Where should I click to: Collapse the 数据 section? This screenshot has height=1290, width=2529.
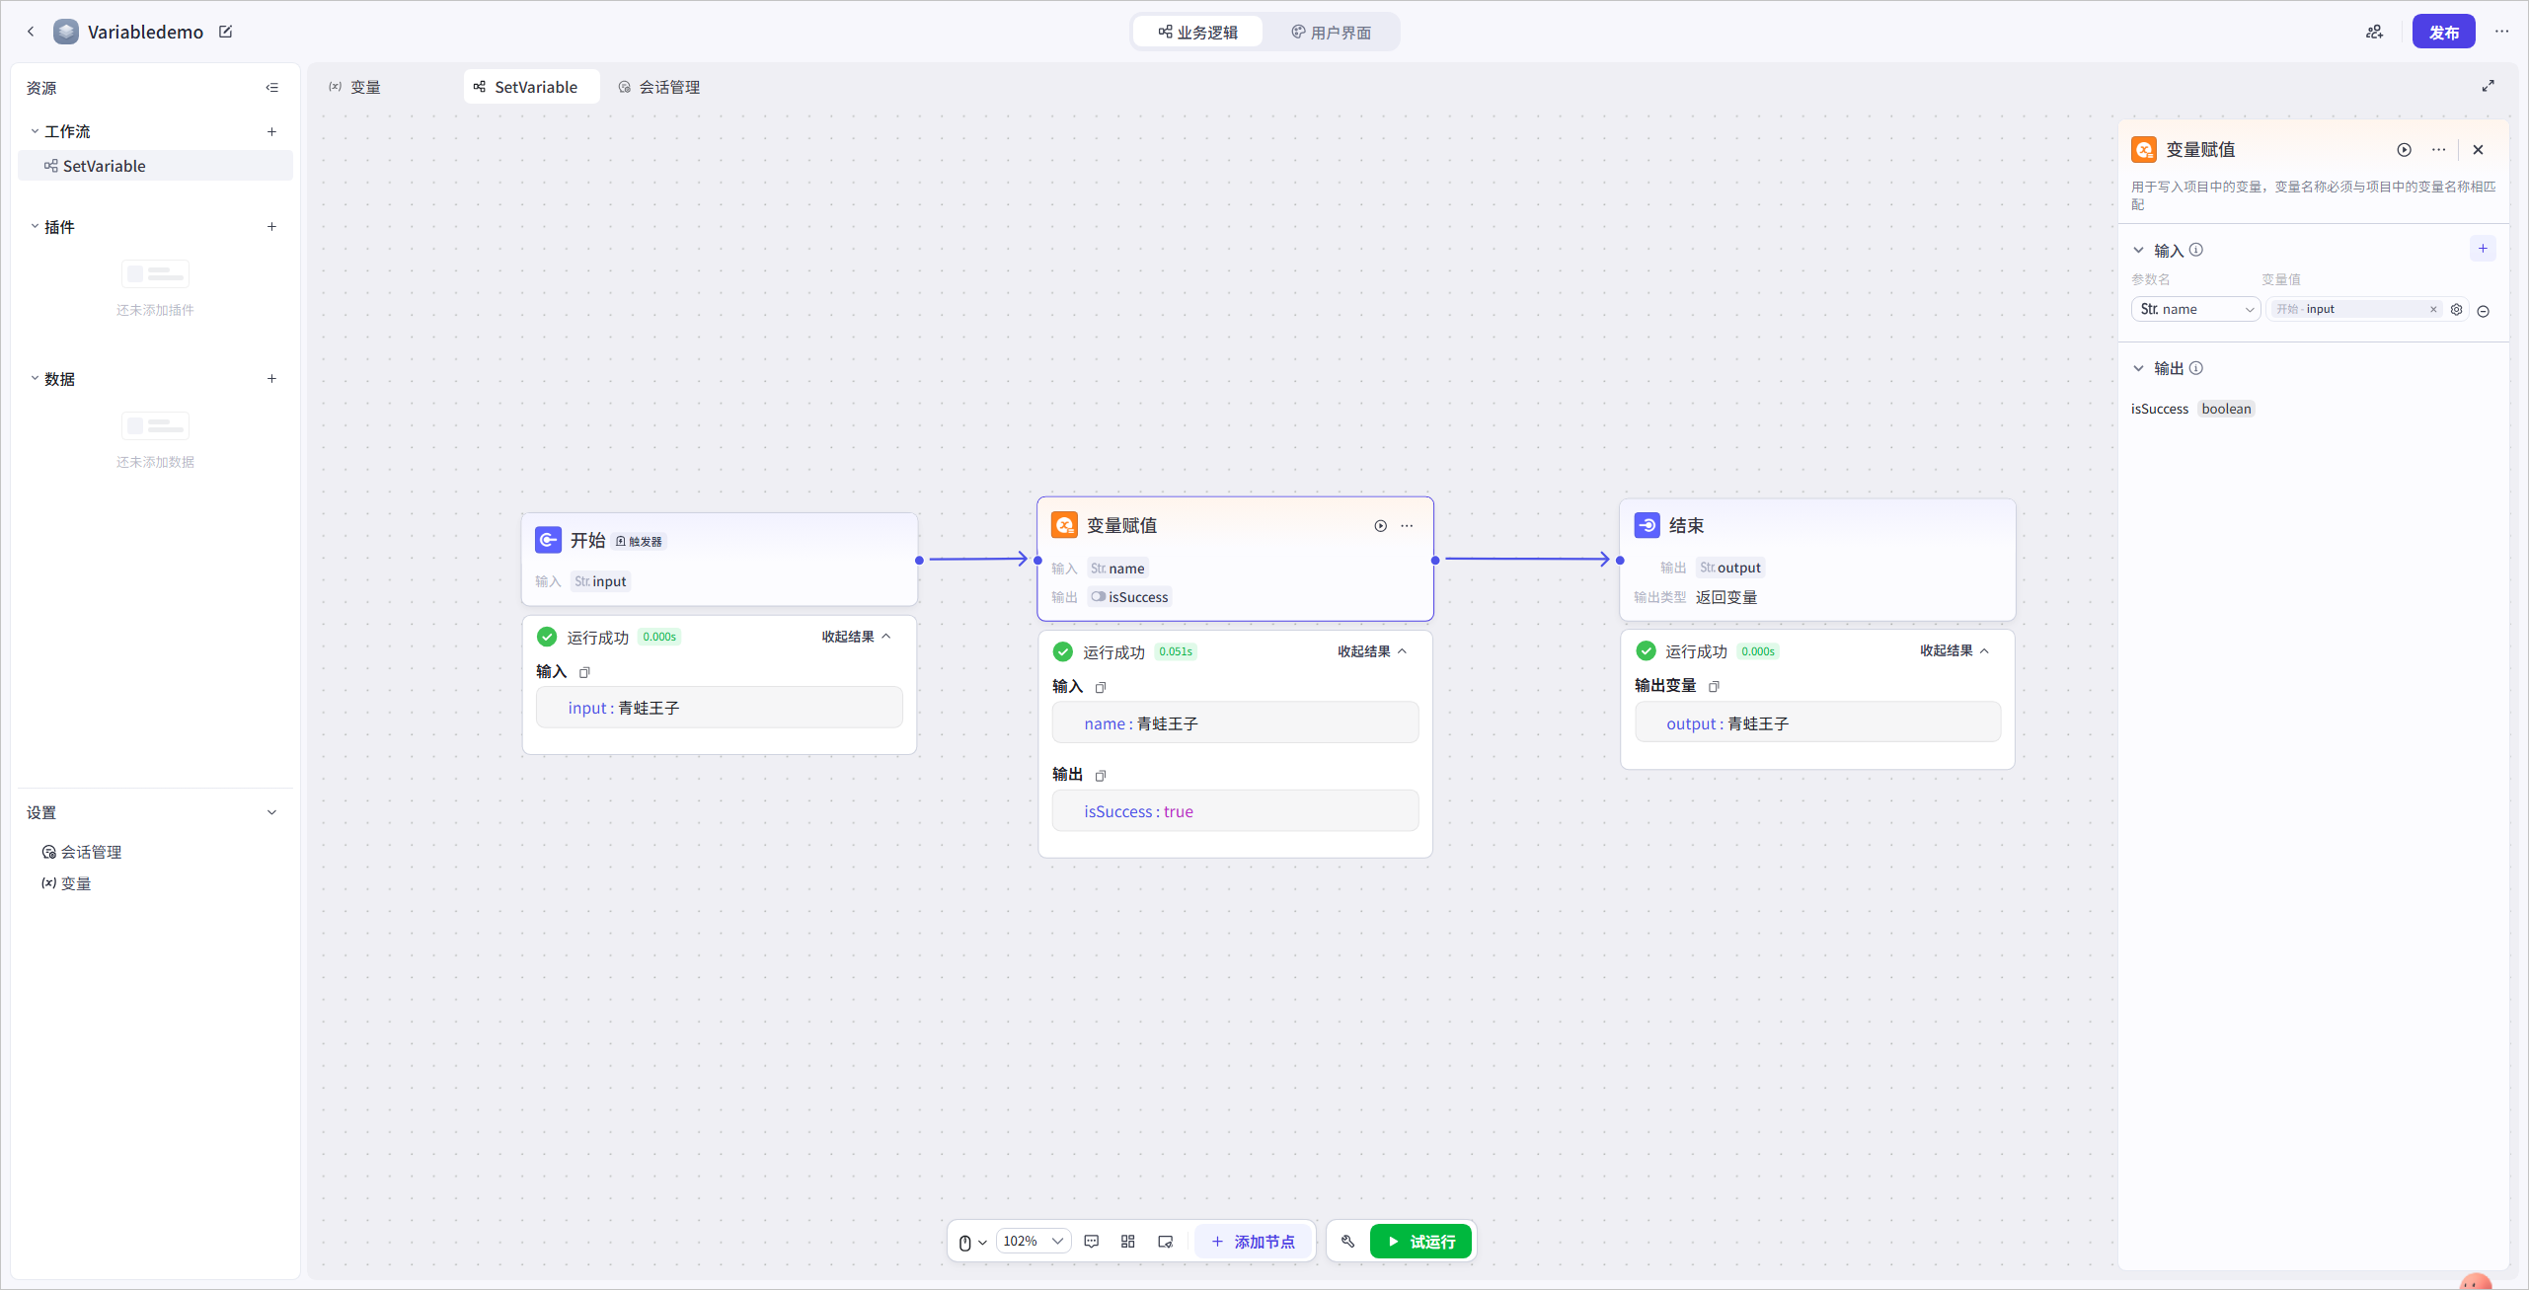pyautogui.click(x=35, y=379)
